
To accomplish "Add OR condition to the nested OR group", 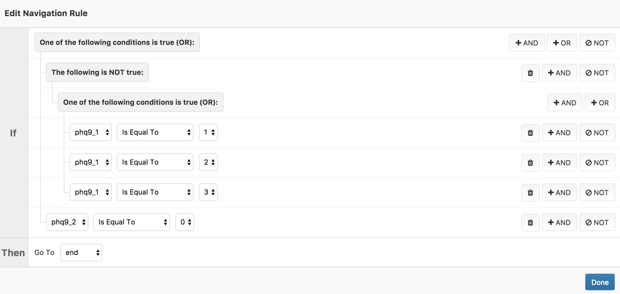I will click(x=600, y=103).
